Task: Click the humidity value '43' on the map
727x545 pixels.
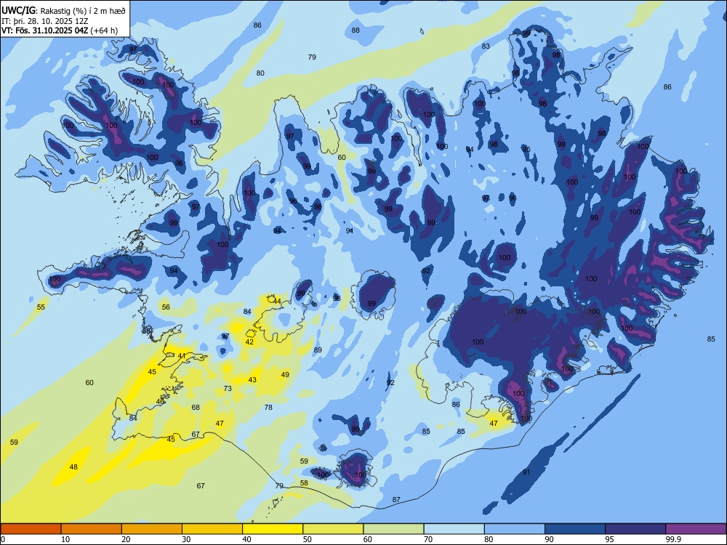Action: [x=252, y=379]
